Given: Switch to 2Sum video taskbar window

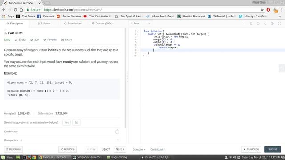Looking at the screenshot, I should (x=156, y=157).
